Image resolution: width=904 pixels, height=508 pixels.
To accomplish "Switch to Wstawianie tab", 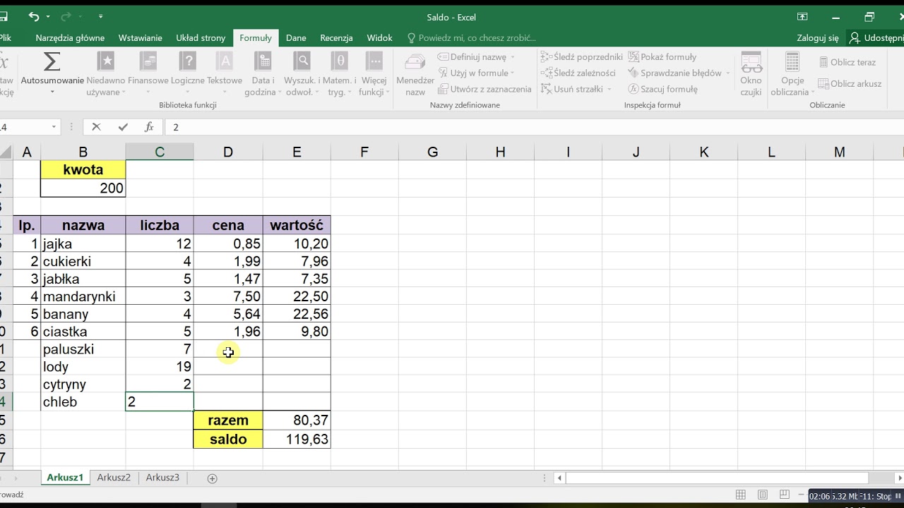I will 140,38.
